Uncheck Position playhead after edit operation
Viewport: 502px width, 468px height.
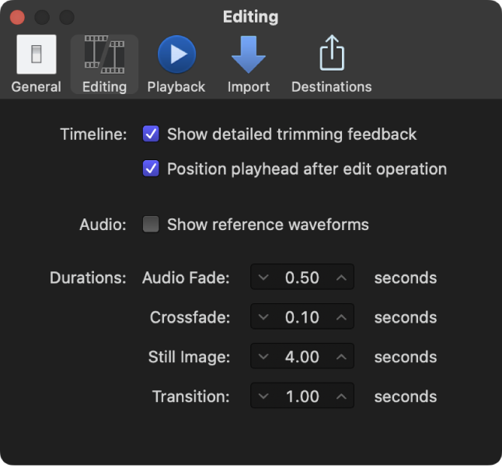coord(152,169)
